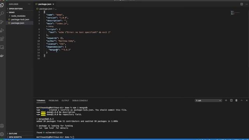The height and width of the screenshot is (140, 249).
Task: Open Explorer panel more actions ellipsis
Action: coord(29,4)
